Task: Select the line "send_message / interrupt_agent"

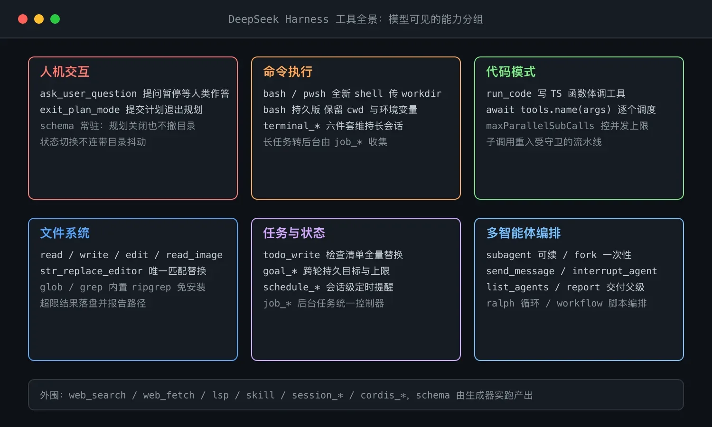Action: click(571, 271)
